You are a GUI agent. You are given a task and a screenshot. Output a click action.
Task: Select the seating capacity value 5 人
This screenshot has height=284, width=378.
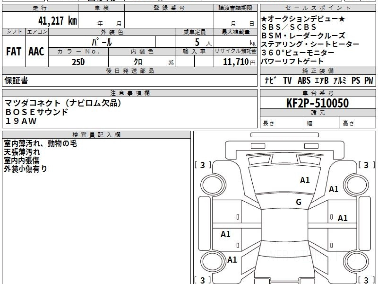point(203,42)
